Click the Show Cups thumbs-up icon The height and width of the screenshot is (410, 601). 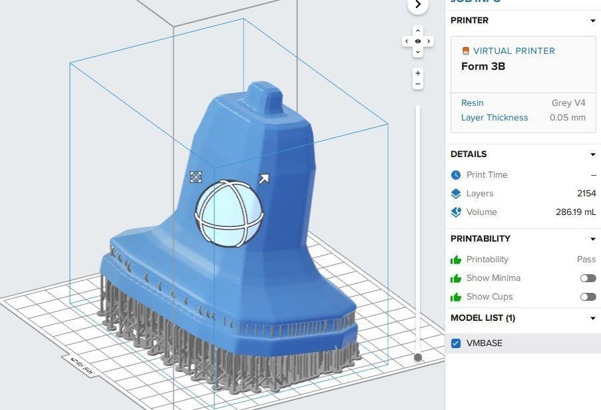click(456, 297)
